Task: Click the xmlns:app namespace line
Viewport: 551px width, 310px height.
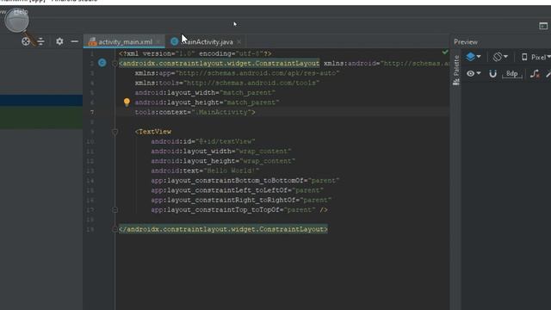Action: [x=238, y=73]
